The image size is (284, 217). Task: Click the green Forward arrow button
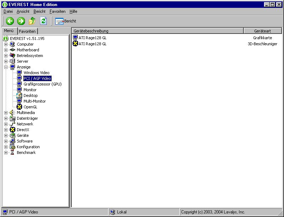pyautogui.click(x=21, y=21)
